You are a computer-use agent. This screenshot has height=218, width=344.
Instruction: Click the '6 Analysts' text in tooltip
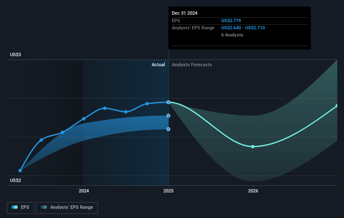232,35
